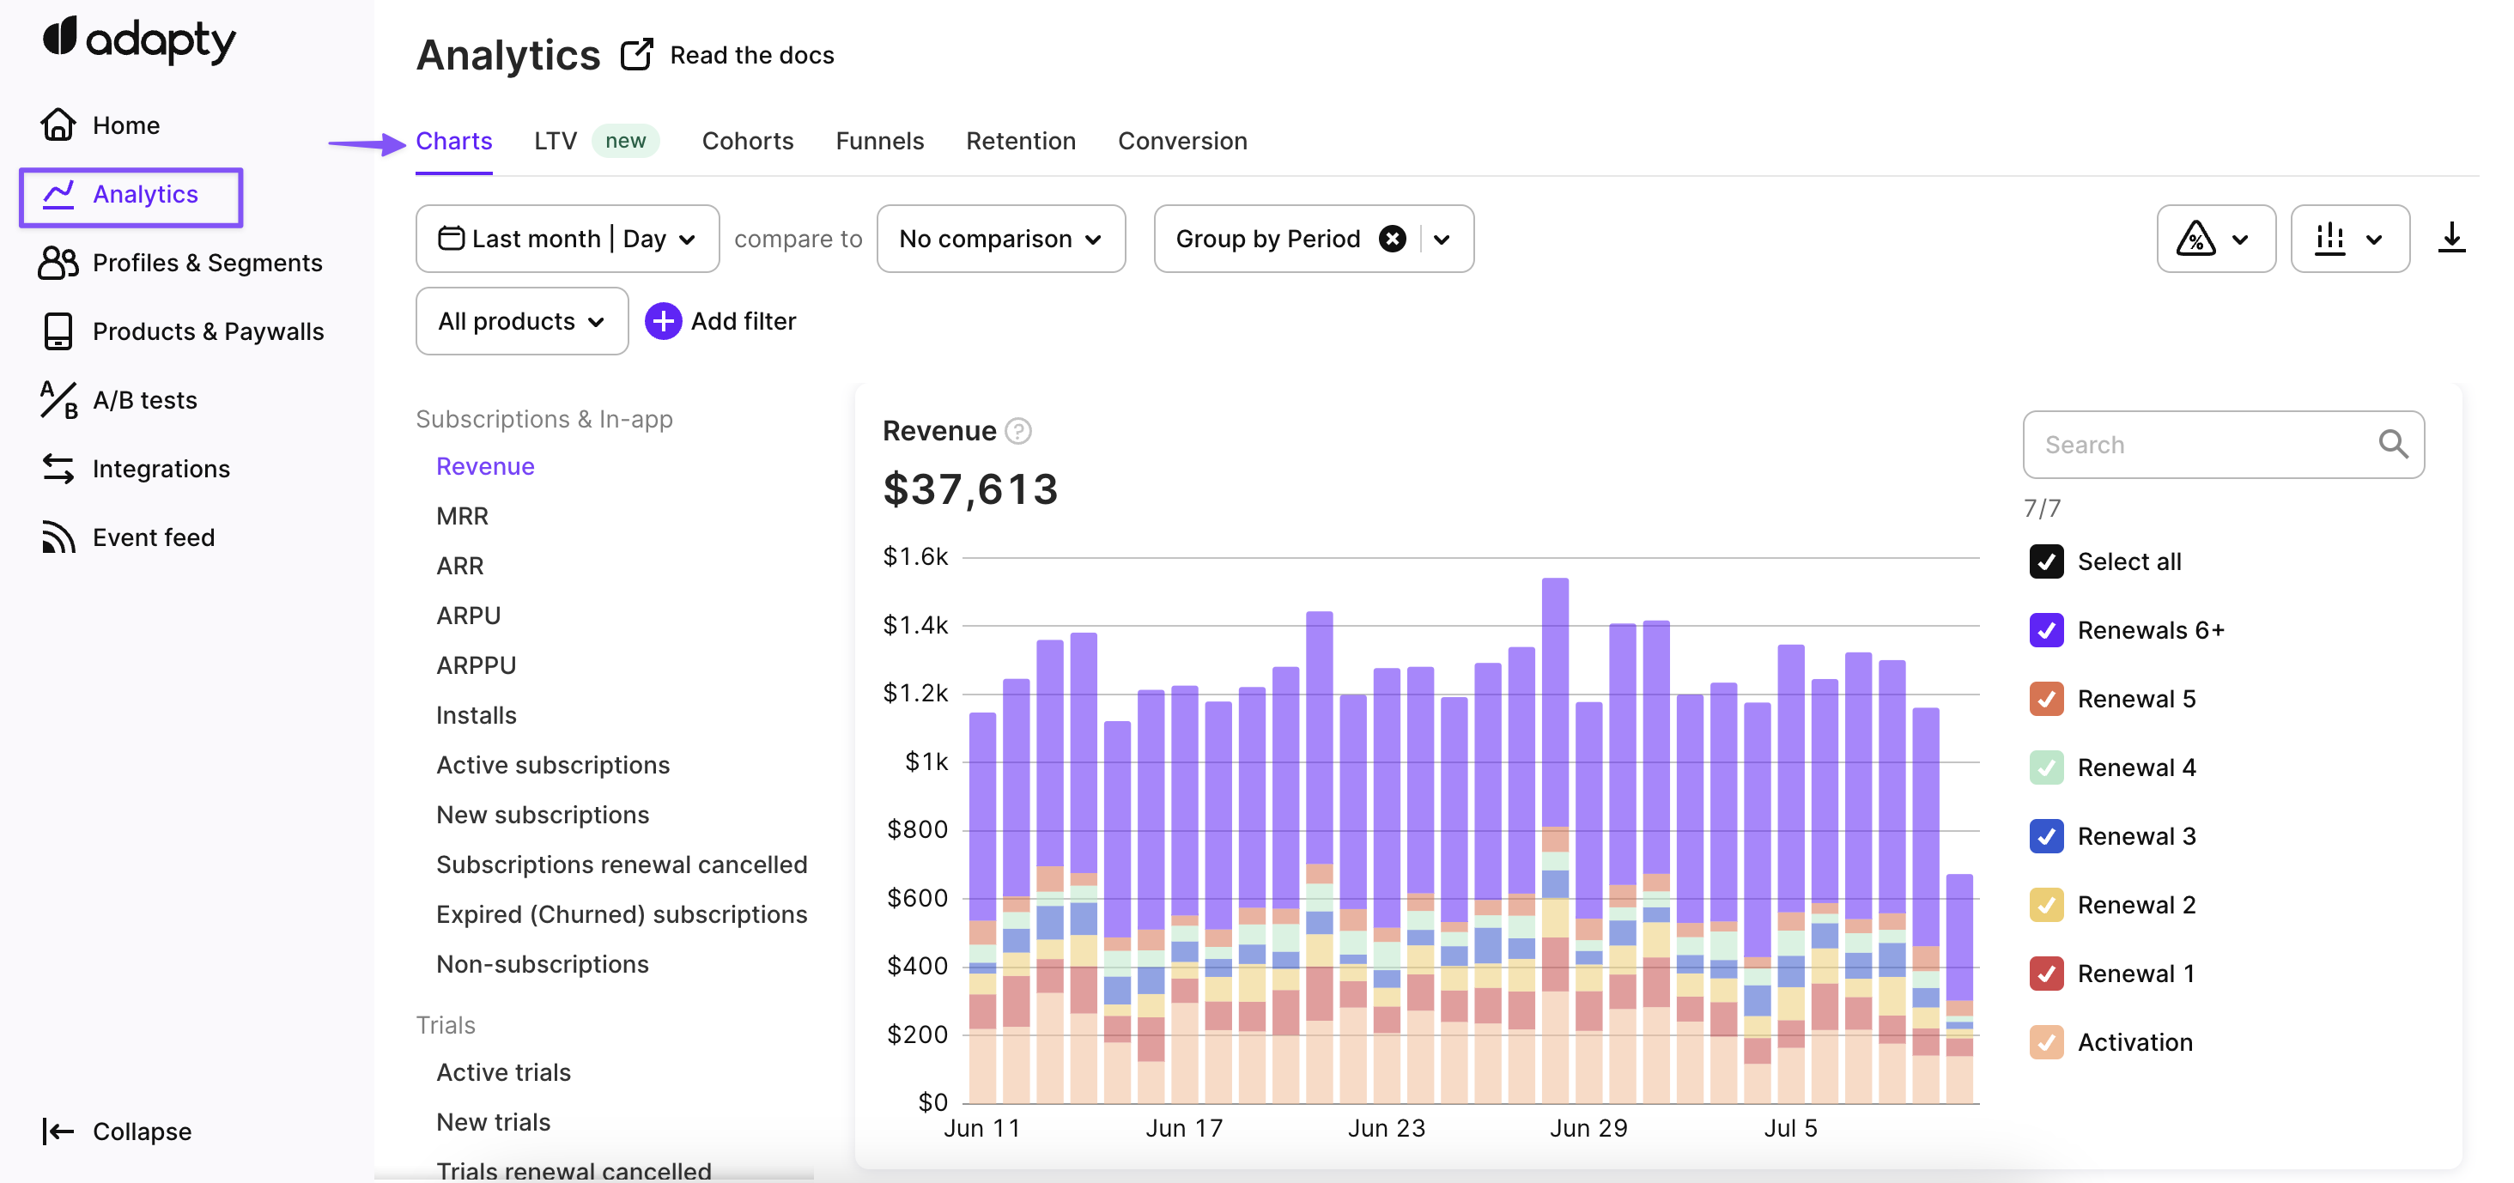Click the download export icon
The width and height of the screenshot is (2514, 1183).
pyautogui.click(x=2450, y=238)
